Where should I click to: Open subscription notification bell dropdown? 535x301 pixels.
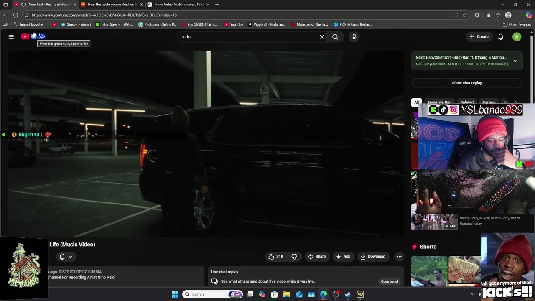(66, 257)
